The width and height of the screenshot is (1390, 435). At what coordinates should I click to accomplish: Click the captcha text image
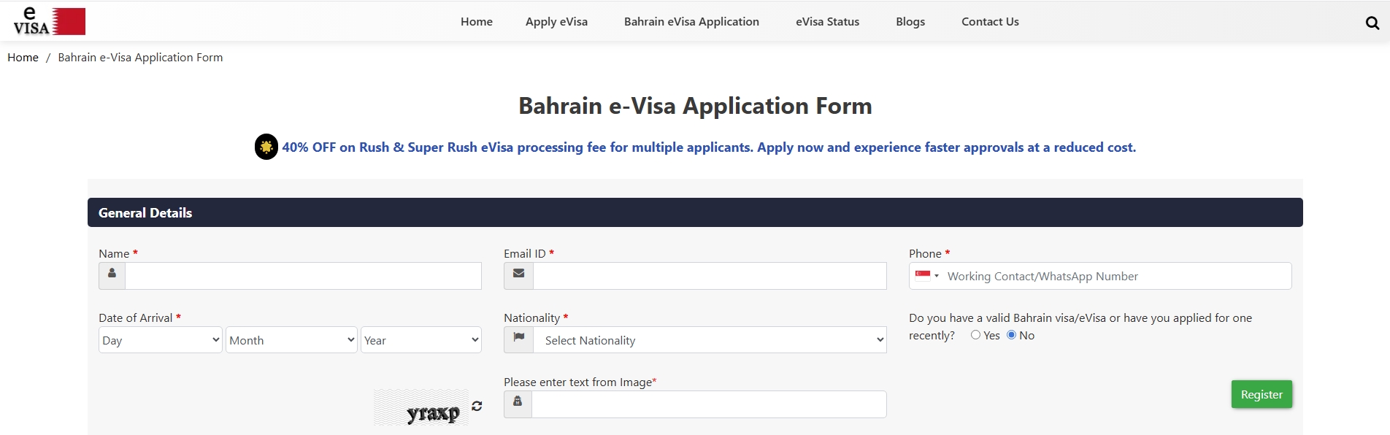[x=421, y=408]
